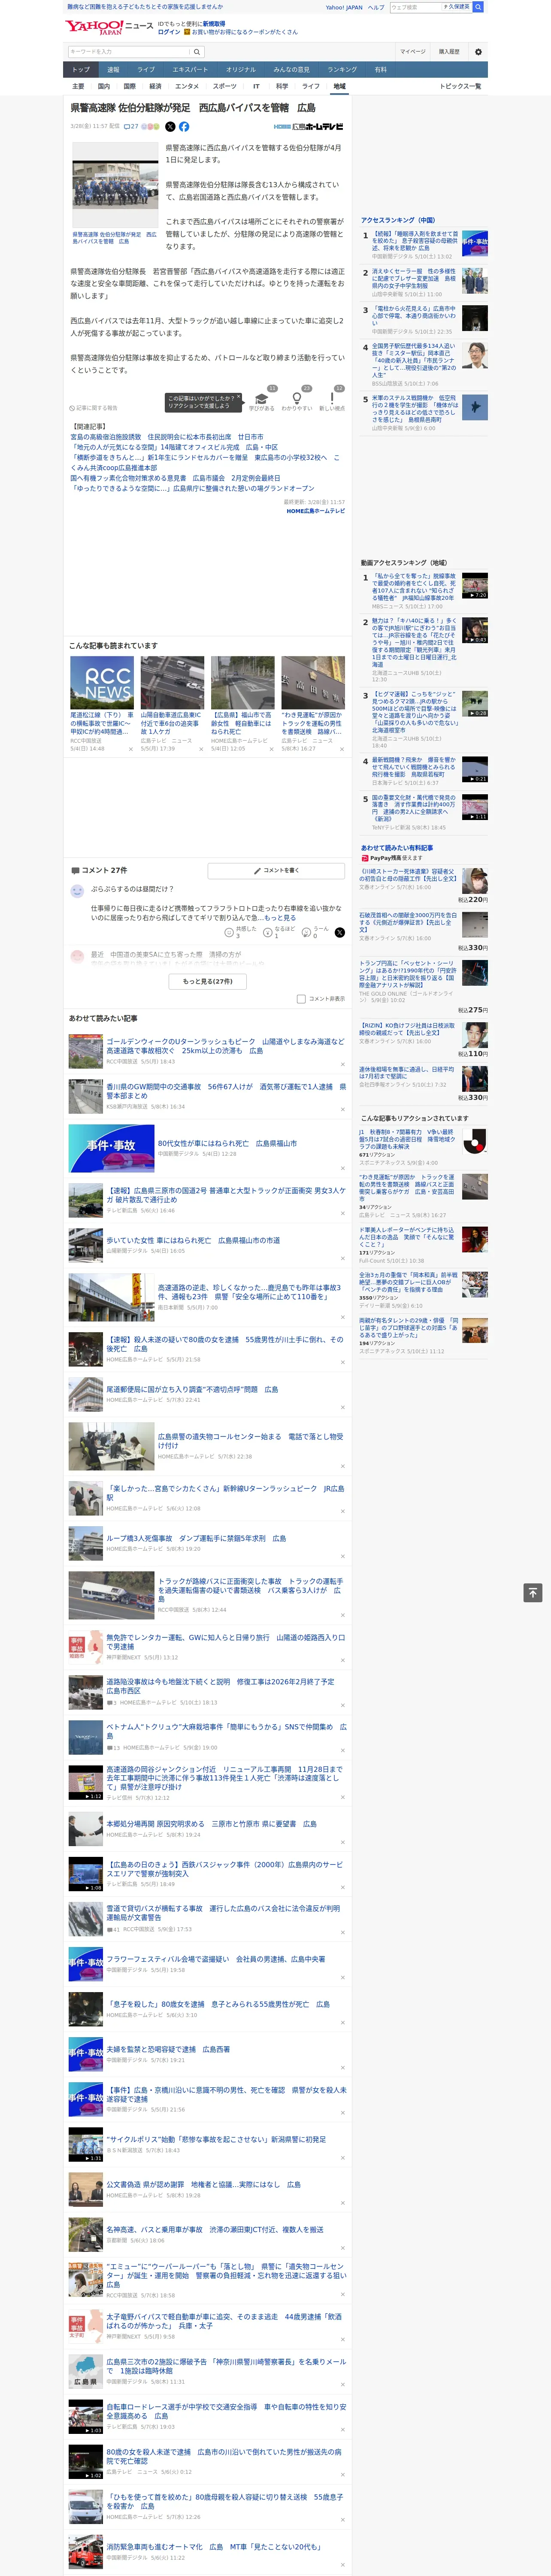This screenshot has width=551, height=2576.
Task: Select the 速報 navigation tab
Action: [113, 70]
